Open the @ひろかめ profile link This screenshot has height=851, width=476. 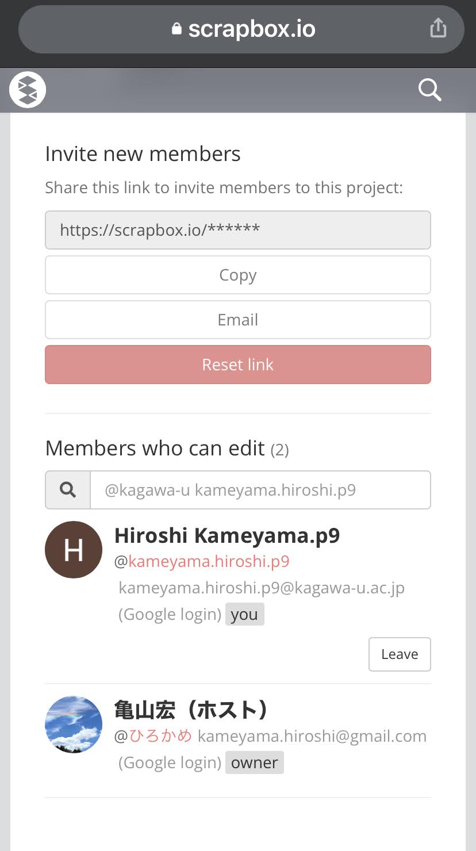click(x=160, y=736)
